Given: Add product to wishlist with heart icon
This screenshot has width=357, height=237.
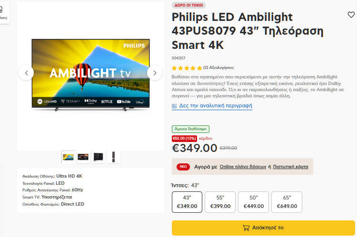Looking at the screenshot, I should [351, 15].
